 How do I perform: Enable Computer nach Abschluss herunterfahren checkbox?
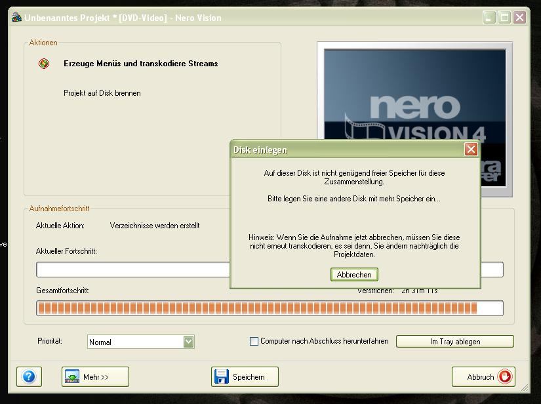click(254, 342)
